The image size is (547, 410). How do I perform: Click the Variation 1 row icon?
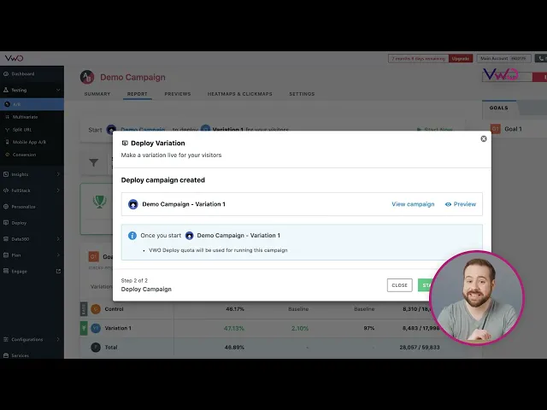[x=96, y=328]
